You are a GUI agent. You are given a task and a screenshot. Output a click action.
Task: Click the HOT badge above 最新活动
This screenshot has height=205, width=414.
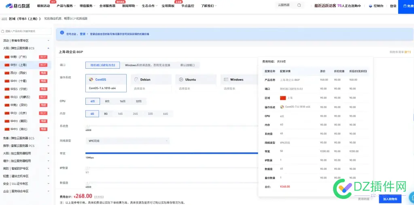point(53,2)
